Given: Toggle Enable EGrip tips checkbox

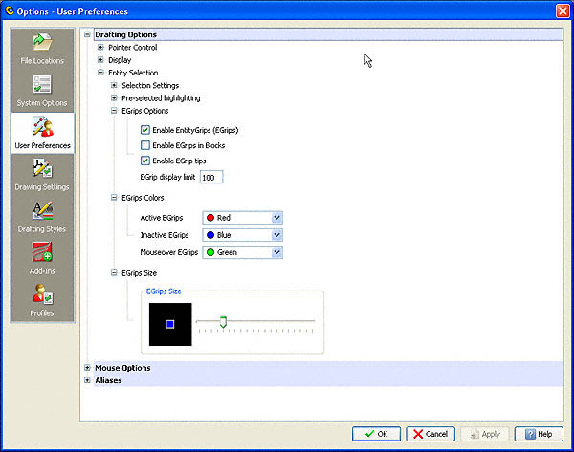Looking at the screenshot, I should (x=145, y=161).
